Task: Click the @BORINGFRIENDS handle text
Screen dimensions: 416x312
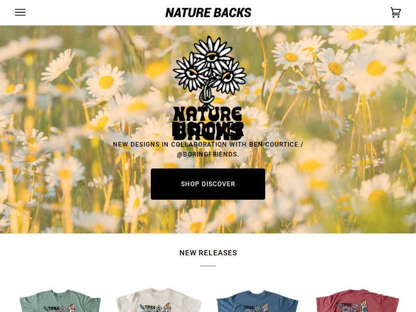Action: [x=207, y=154]
